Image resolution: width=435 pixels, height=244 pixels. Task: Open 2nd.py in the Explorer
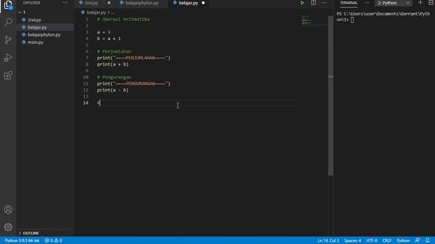pyautogui.click(x=34, y=20)
